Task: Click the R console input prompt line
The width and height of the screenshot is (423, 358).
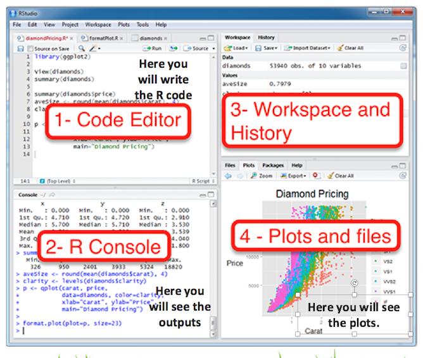Action: [x=95, y=330]
